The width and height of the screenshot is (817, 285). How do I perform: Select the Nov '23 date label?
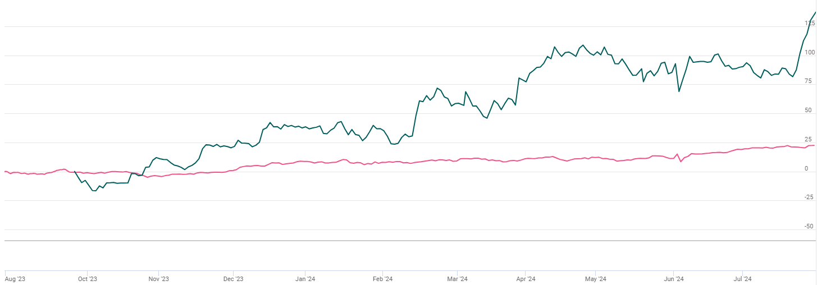point(159,279)
